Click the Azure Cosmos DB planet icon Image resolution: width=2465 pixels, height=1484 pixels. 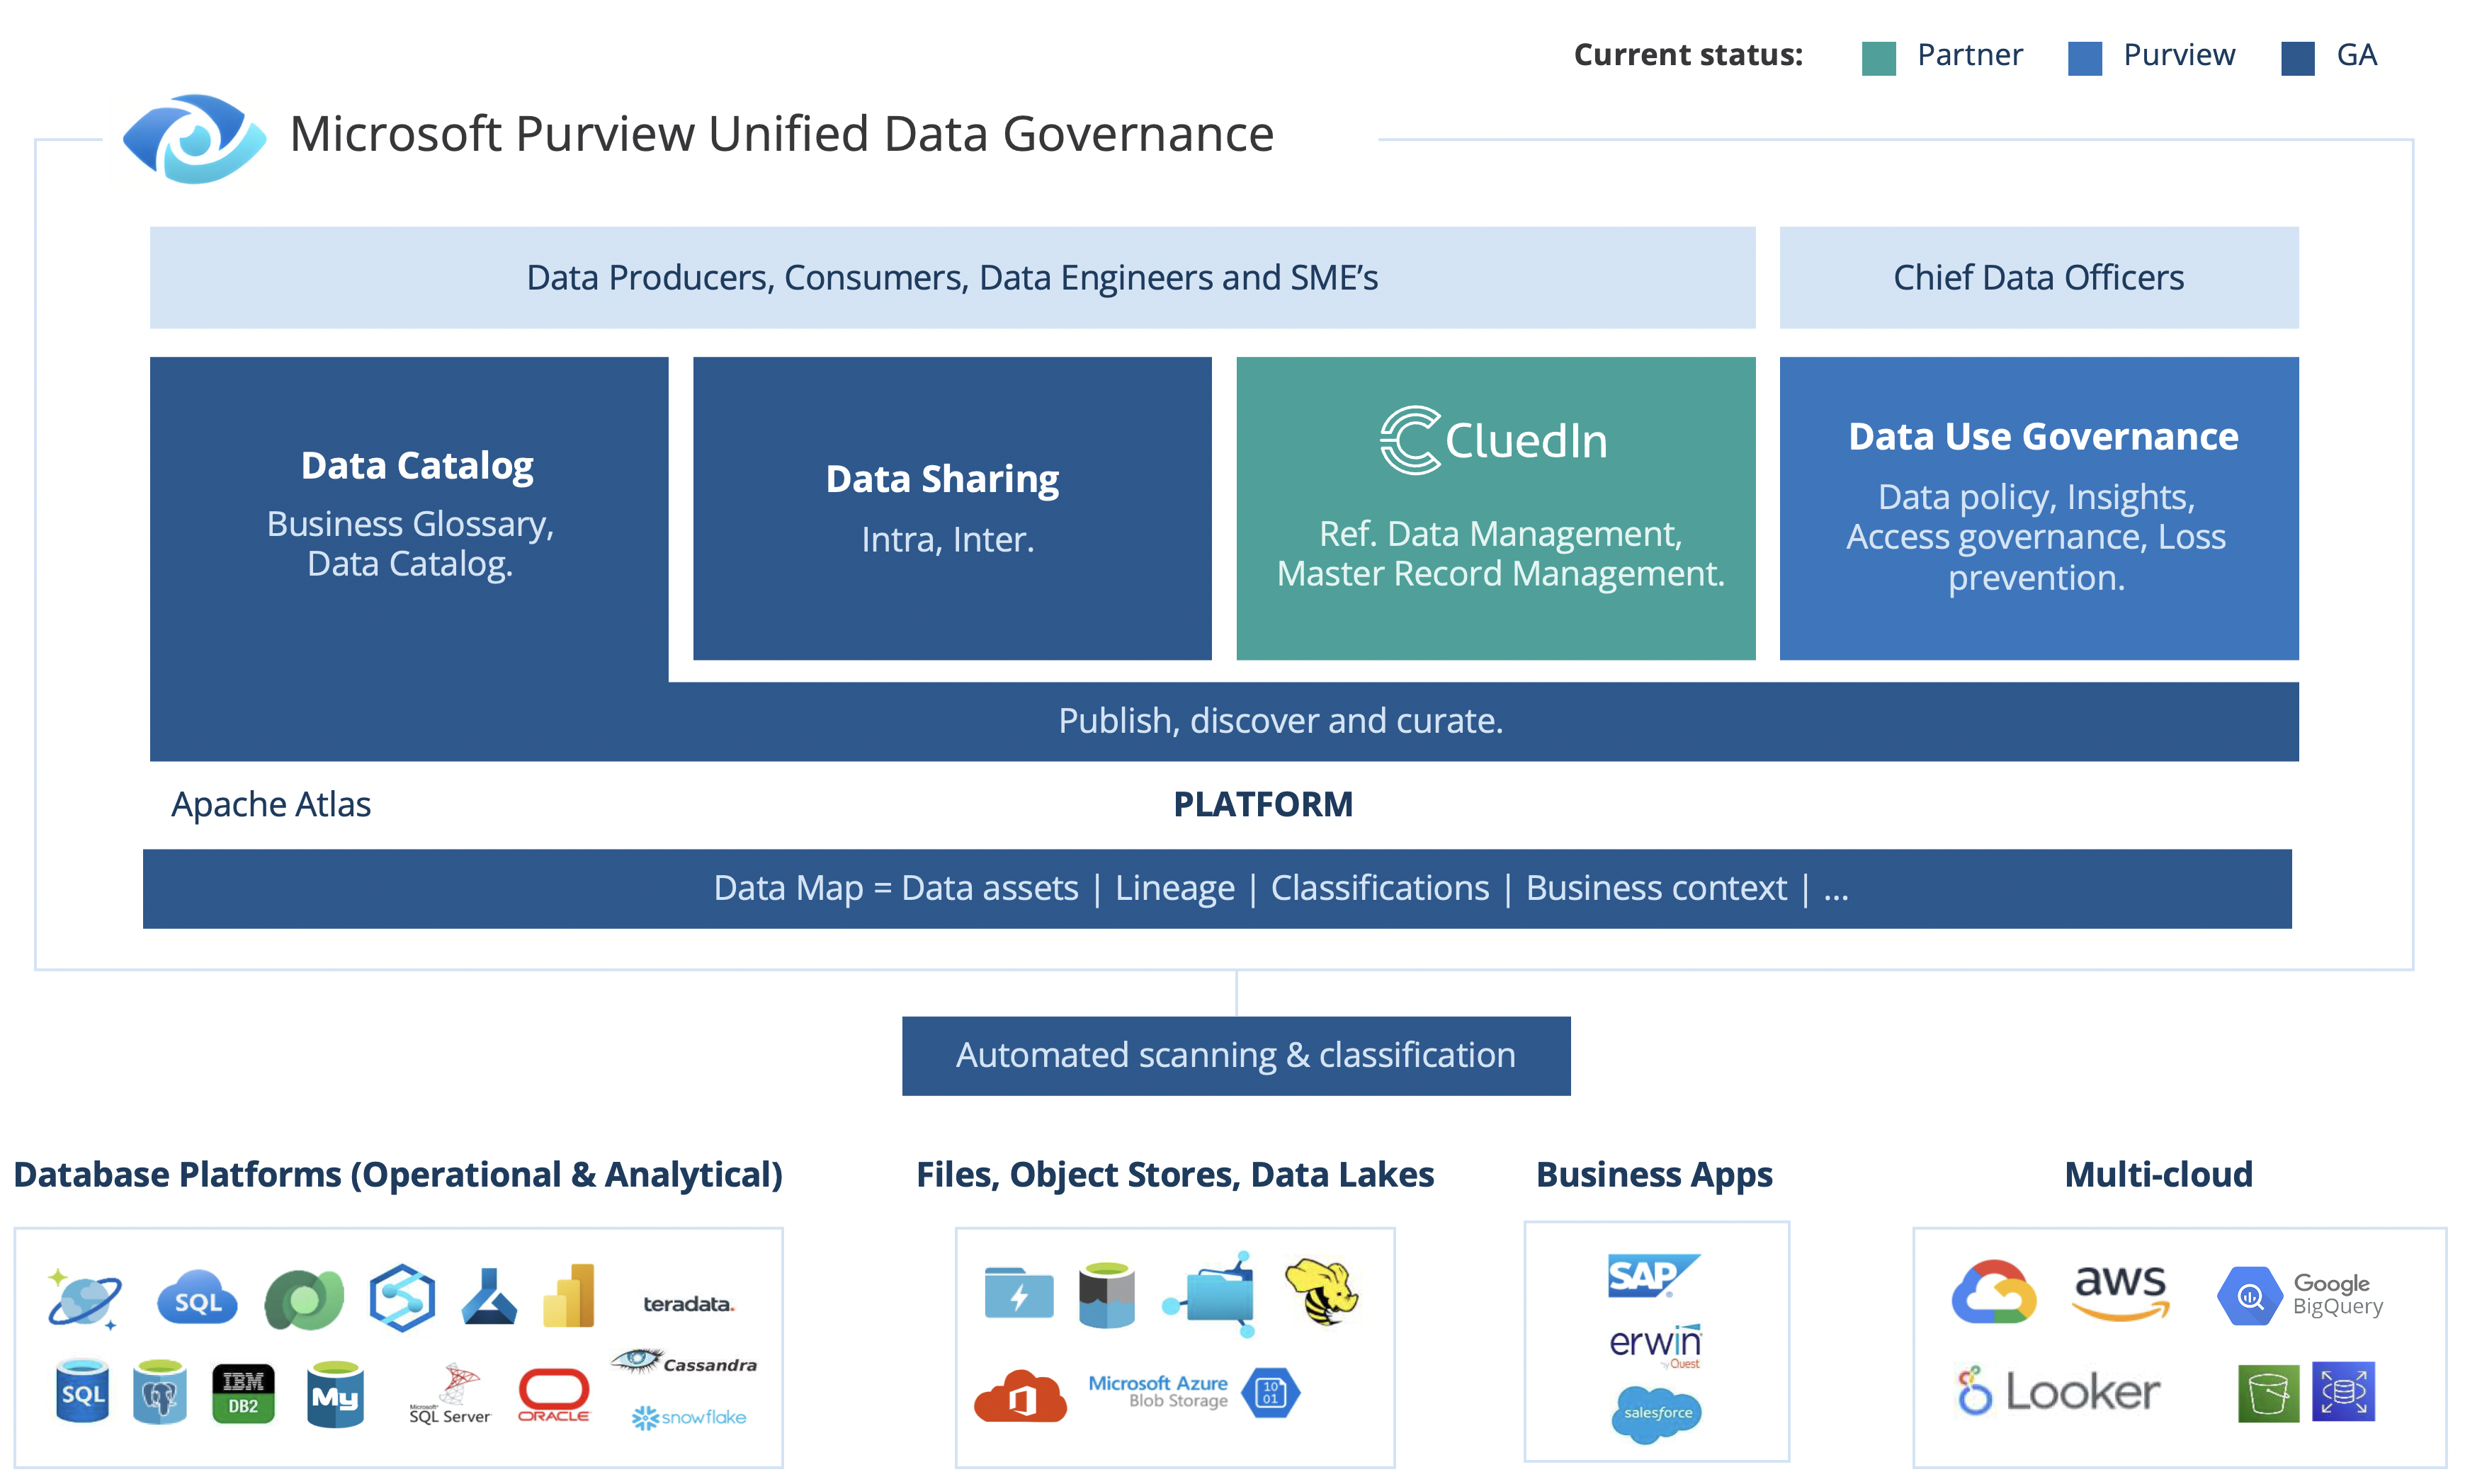click(x=84, y=1299)
